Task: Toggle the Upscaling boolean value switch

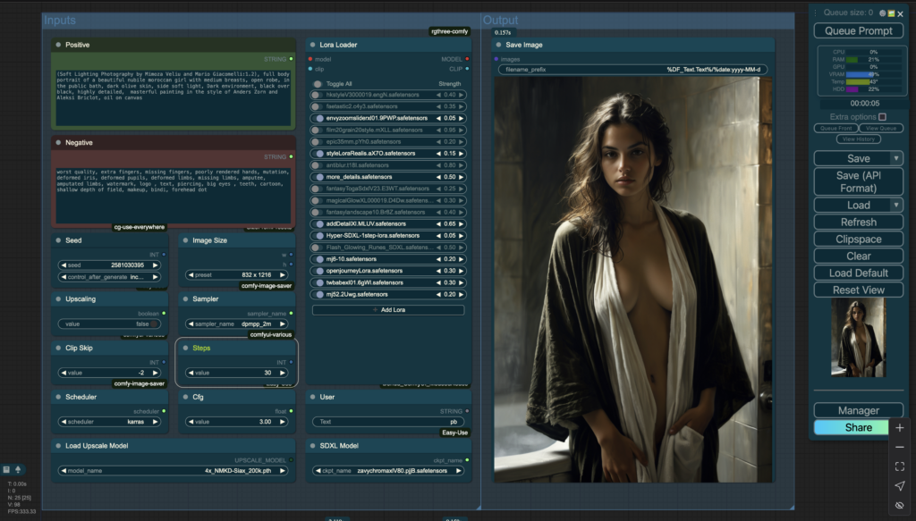Action: pos(154,324)
